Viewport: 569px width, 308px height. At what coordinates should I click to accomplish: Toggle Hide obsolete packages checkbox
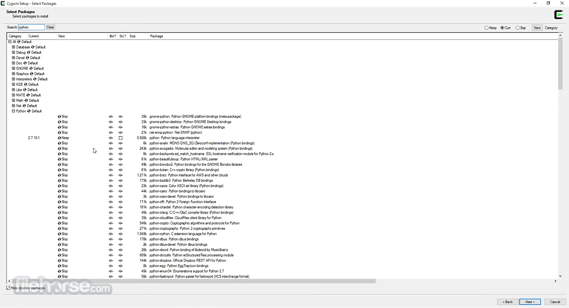click(8, 288)
